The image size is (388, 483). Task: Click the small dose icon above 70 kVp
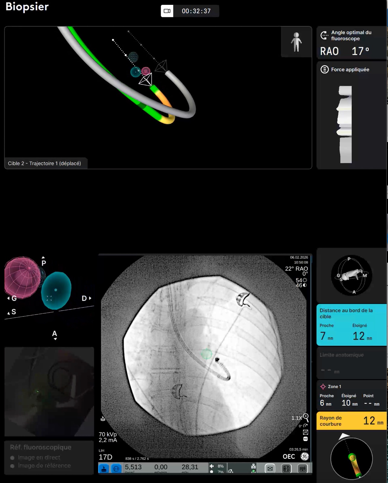tap(103, 419)
